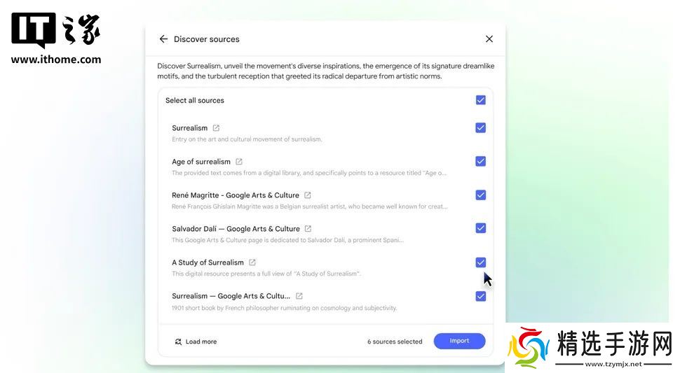Viewport: 680px width, 373px height.
Task: Uncheck the Select all sources checkbox
Action: [480, 100]
